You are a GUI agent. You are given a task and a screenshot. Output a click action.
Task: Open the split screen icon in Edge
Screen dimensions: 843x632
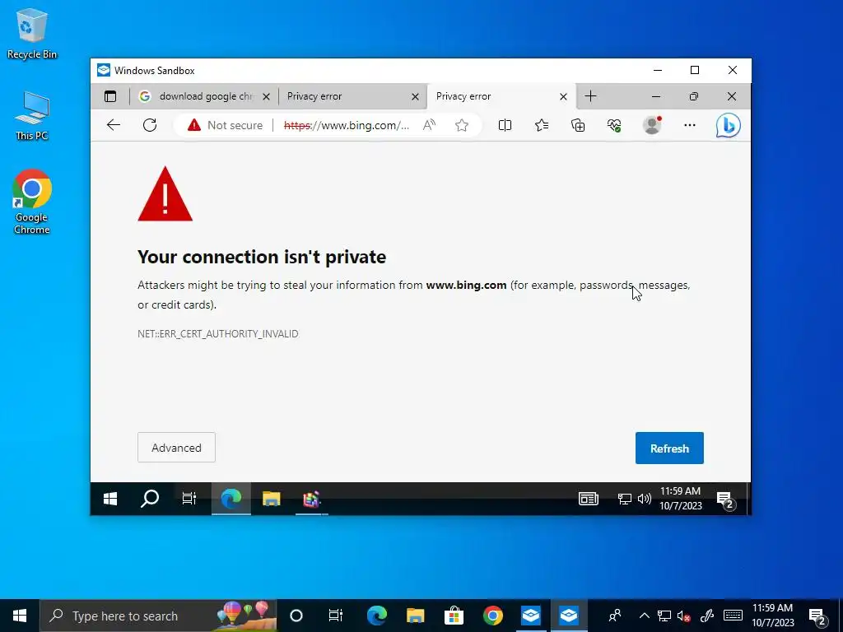[505, 125]
